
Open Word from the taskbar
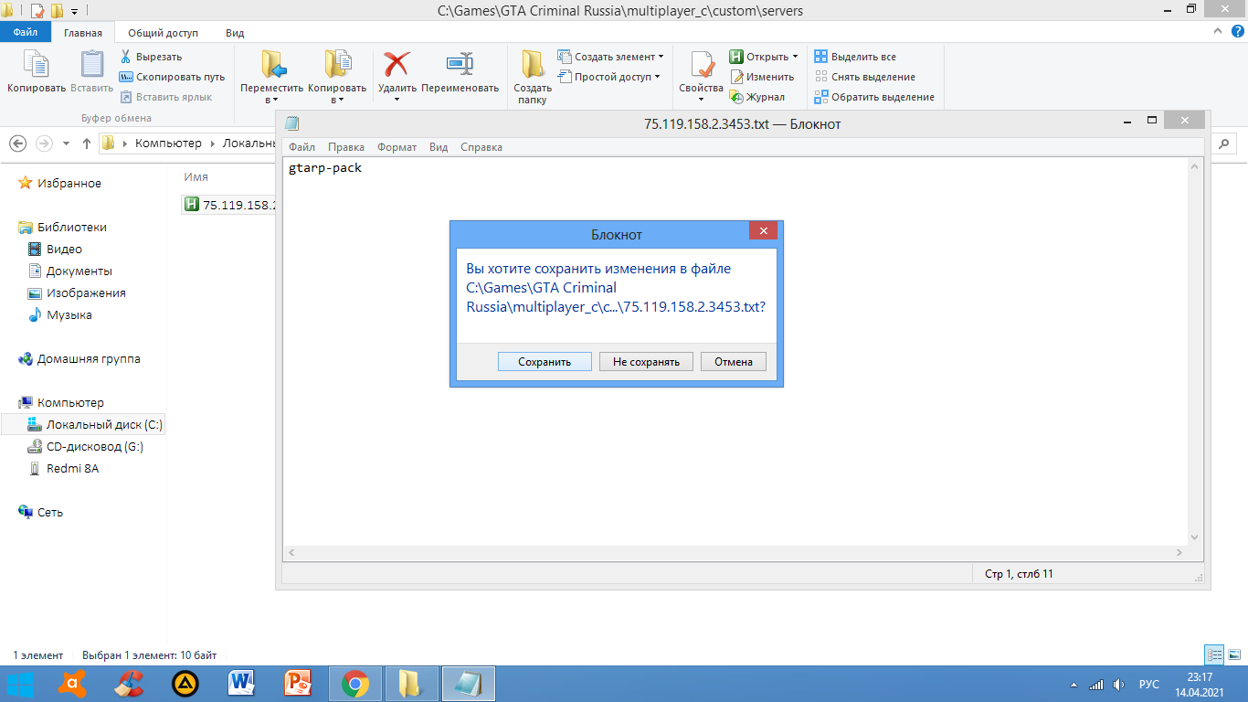tap(242, 684)
